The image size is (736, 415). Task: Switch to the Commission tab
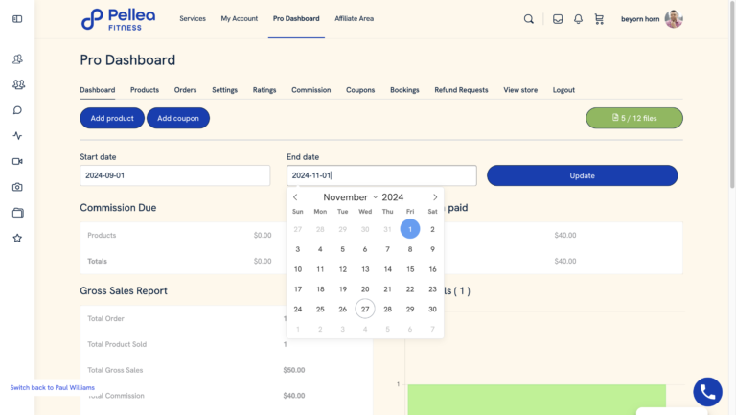[x=310, y=90]
